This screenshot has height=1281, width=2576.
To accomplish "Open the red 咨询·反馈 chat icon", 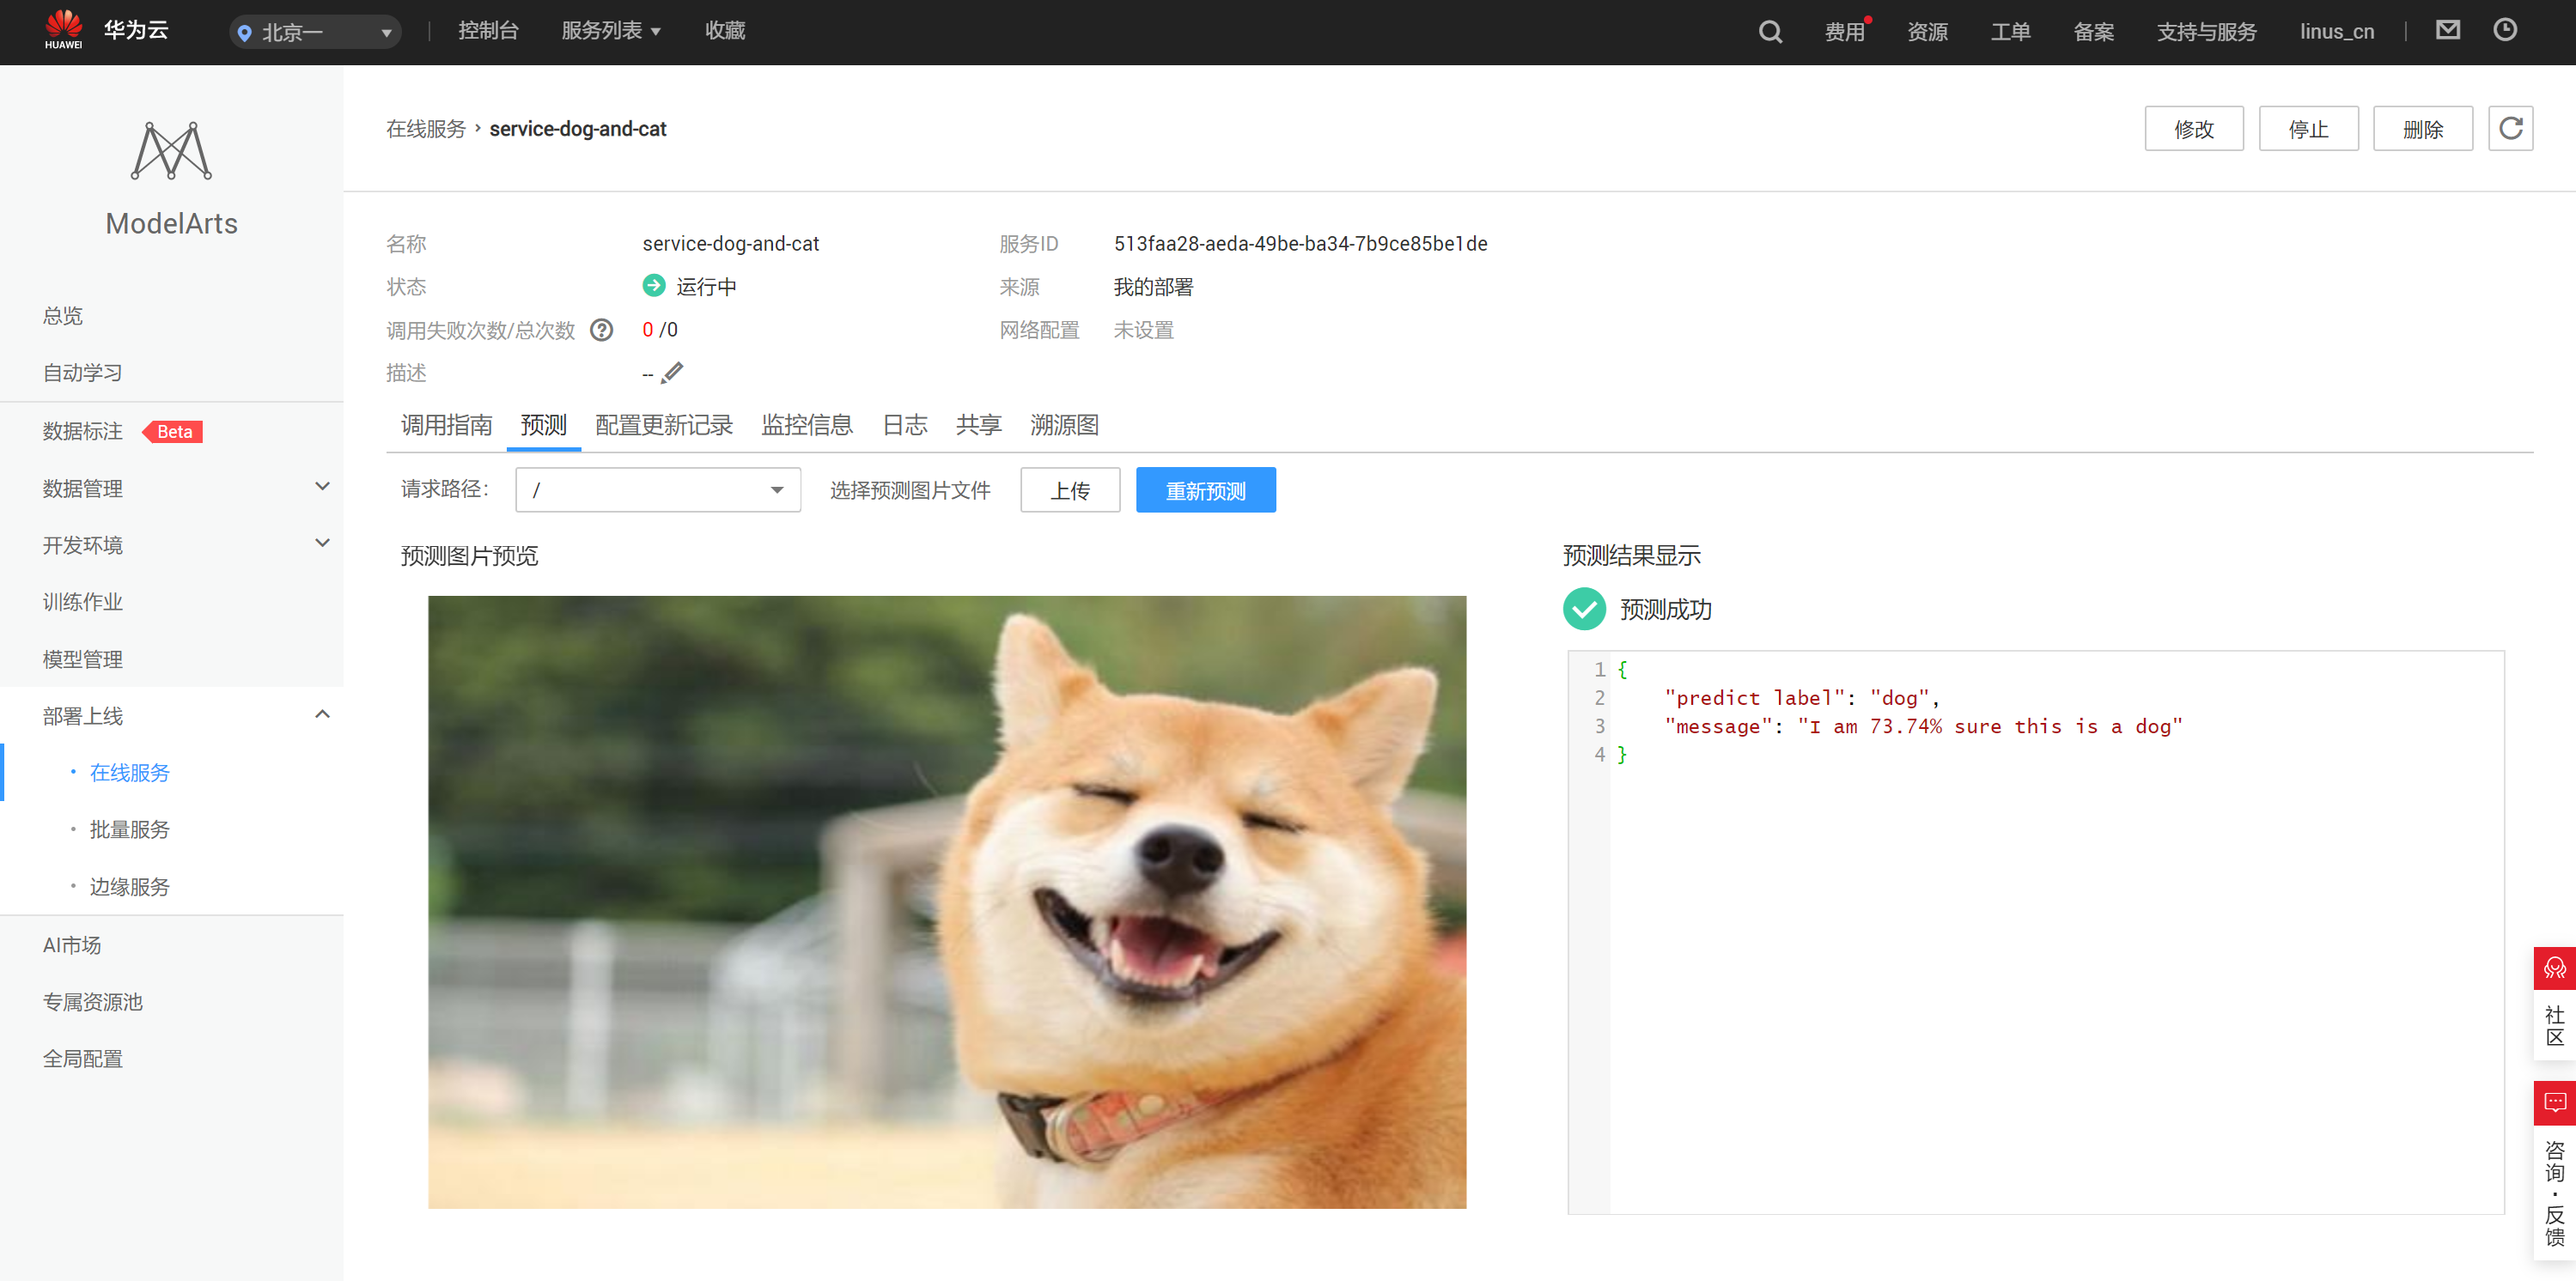I will coord(2554,1102).
